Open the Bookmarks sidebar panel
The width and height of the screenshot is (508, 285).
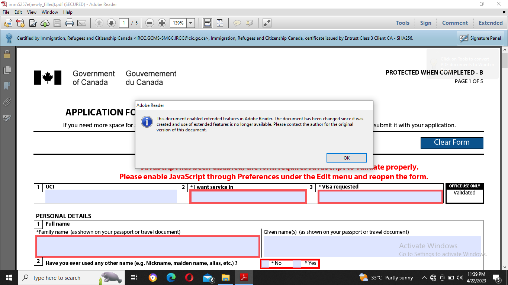7,86
